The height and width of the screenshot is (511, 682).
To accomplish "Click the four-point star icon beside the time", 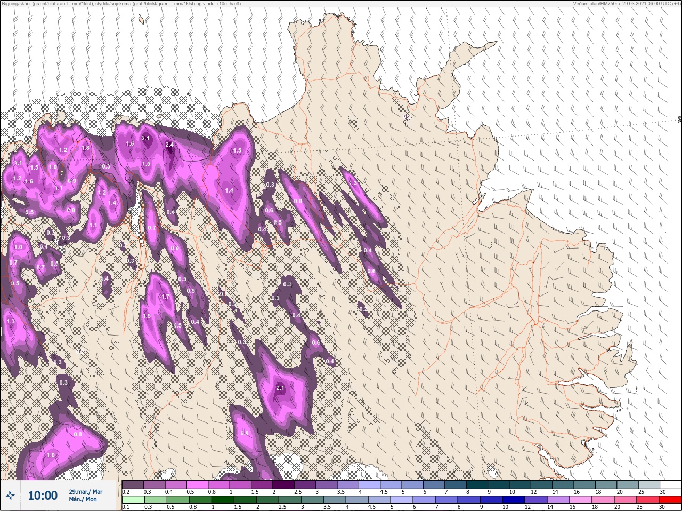I will click(x=11, y=496).
